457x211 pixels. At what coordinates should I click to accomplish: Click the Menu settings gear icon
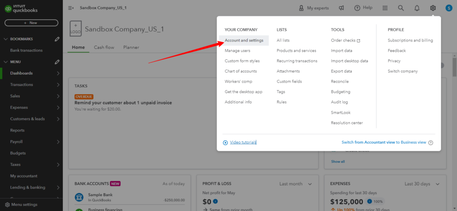8,205
